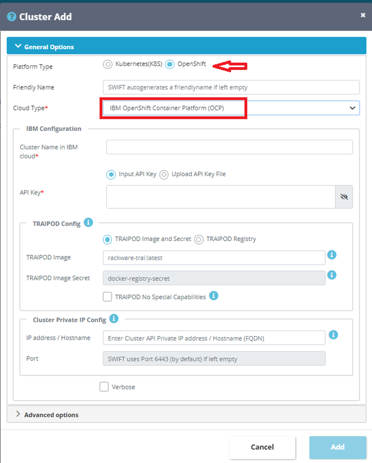This screenshot has width=372, height=463.
Task: Click the API Key text box
Action: [x=221, y=197]
